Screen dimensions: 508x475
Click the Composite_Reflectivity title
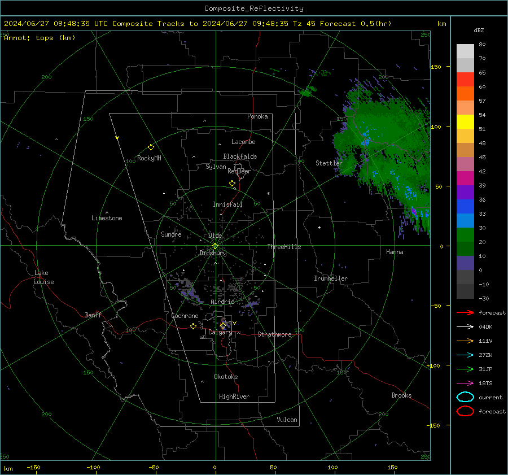click(x=253, y=8)
